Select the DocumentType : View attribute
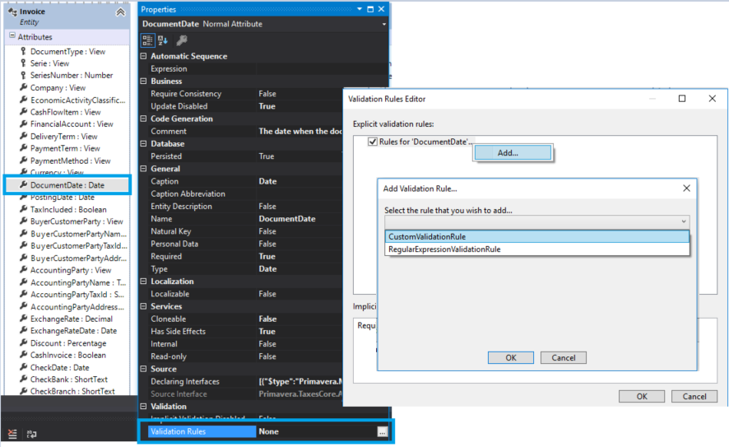Viewport: 729px width, 447px height. tap(67, 52)
